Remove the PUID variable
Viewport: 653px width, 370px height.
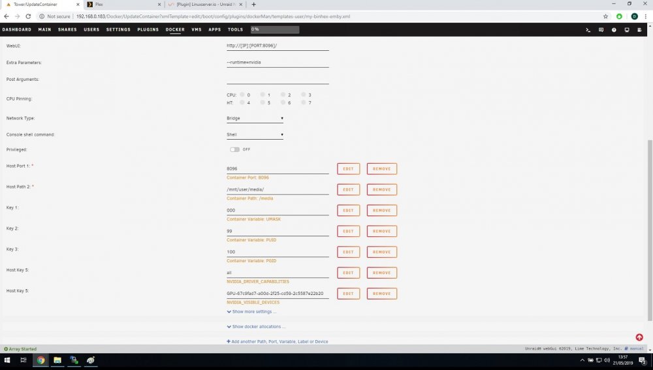click(381, 231)
